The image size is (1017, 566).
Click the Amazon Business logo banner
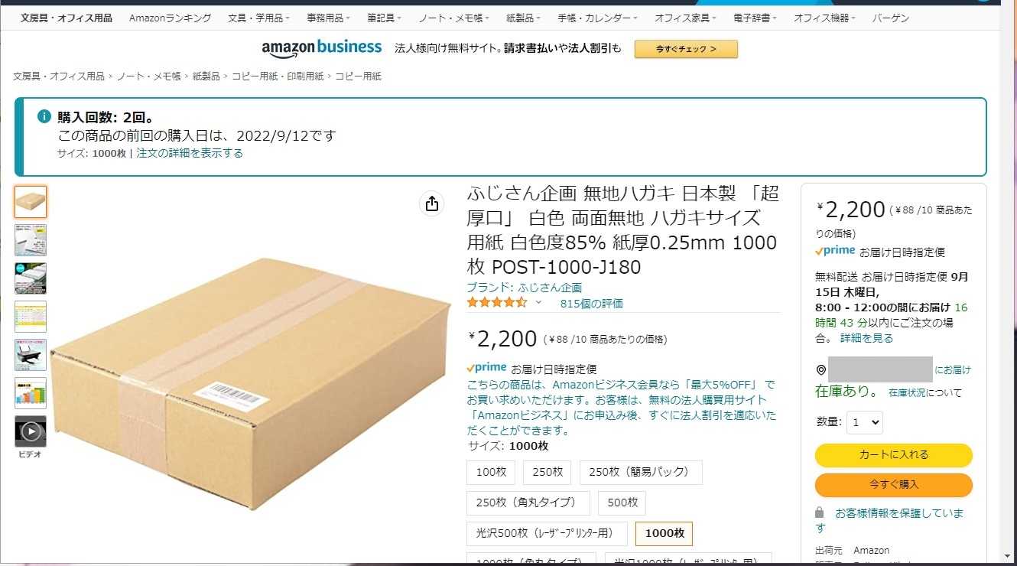click(322, 48)
